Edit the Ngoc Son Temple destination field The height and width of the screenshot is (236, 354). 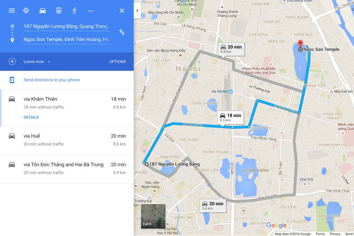67,39
